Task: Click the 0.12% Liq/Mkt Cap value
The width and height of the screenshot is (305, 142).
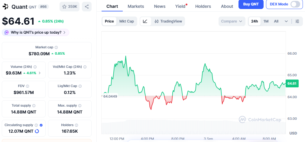Action: 70,92
